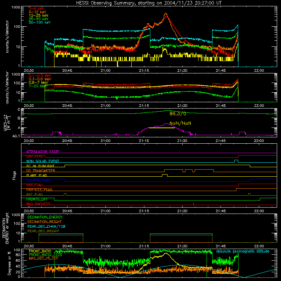Click the REAR_DEC_CHAN/128 legend label
The width and height of the screenshot is (281, 281).
click(46, 226)
